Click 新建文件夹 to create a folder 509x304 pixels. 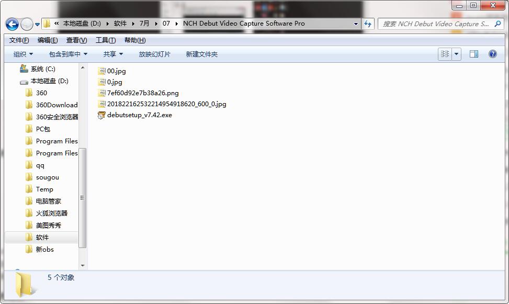(x=201, y=54)
